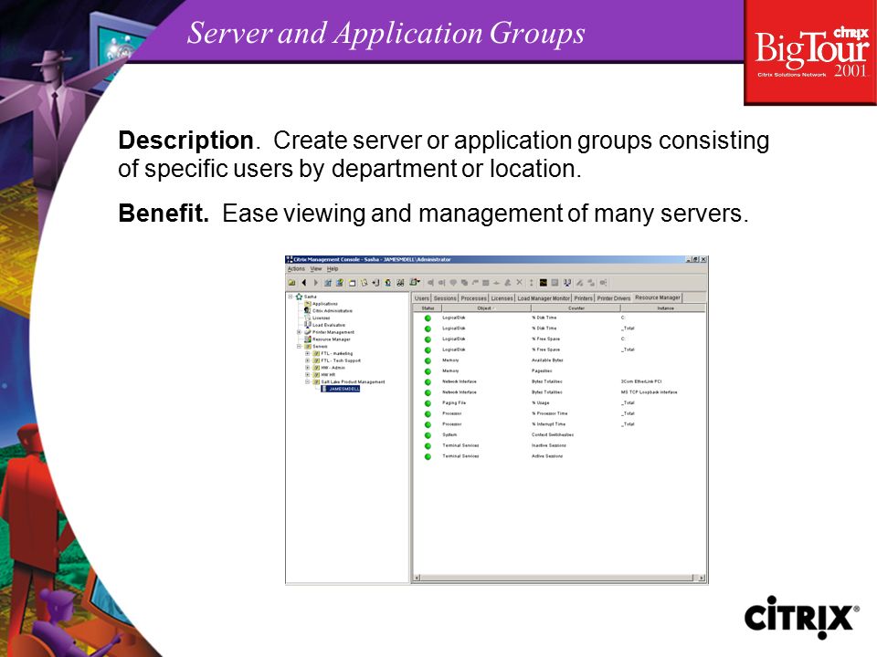The image size is (877, 657).
Task: Click green status dot for System row
Action: coord(428,435)
